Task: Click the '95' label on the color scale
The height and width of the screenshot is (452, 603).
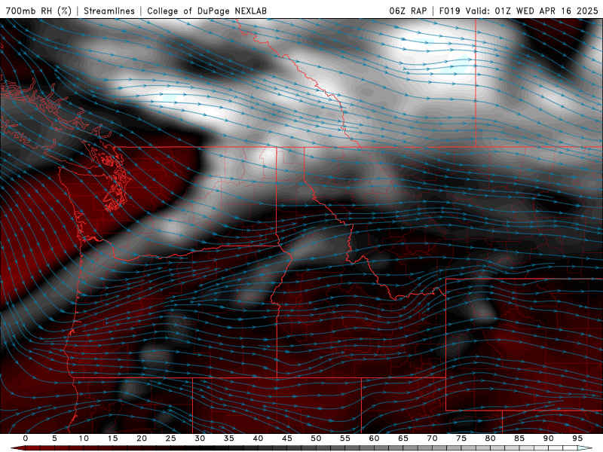Action: click(577, 438)
